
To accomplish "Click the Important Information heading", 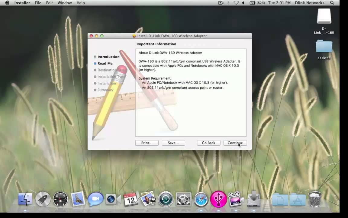I will click(x=156, y=44).
